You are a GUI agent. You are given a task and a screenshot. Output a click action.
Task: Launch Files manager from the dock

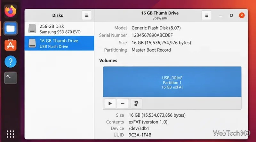[11, 29]
